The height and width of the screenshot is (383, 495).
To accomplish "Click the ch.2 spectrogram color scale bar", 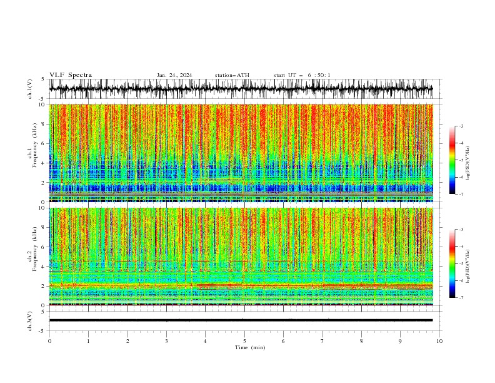I will click(x=452, y=263).
